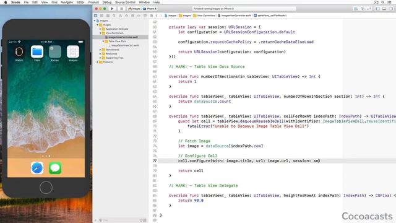This screenshot has width=396, height=223.
Task: Click the 'return 90.0' code line
Action: (x=191, y=201)
